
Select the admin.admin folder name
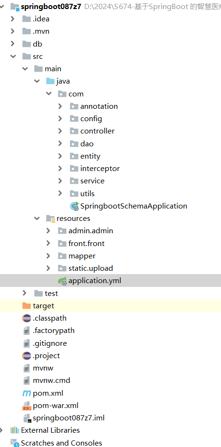tap(91, 231)
